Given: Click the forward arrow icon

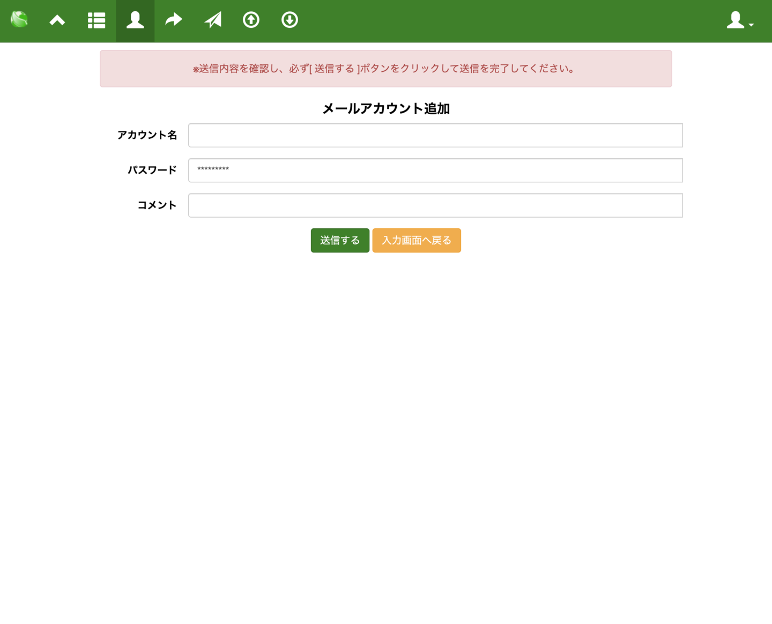Looking at the screenshot, I should [x=173, y=20].
